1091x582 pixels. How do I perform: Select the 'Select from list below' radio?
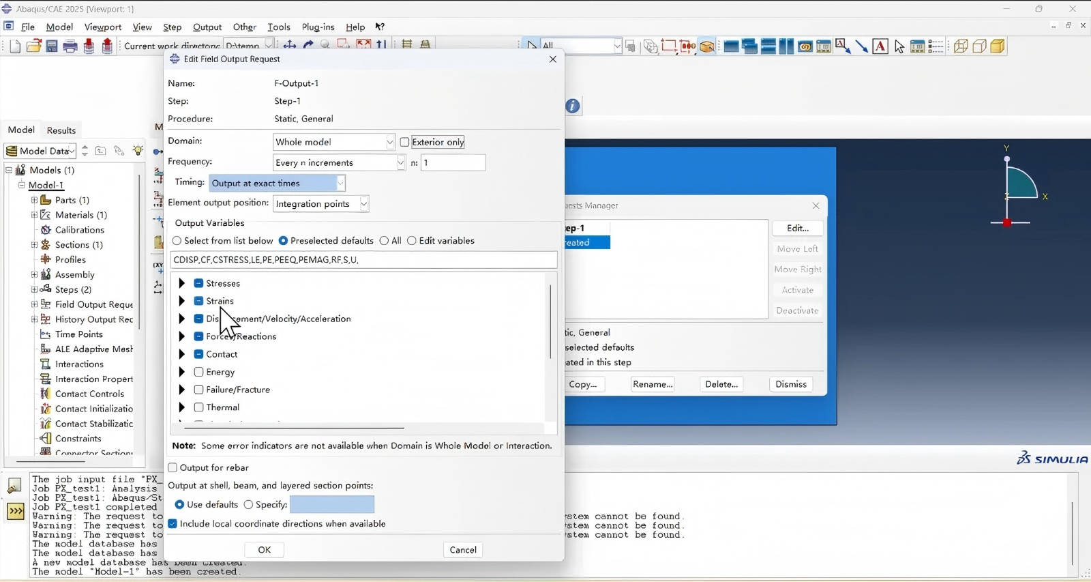(177, 241)
